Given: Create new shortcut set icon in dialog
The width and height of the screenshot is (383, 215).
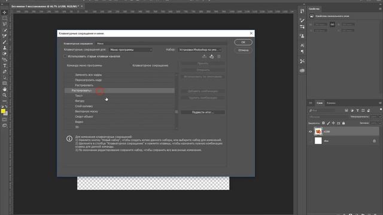Looking at the screenshot, I should pyautogui.click(x=211, y=57).
